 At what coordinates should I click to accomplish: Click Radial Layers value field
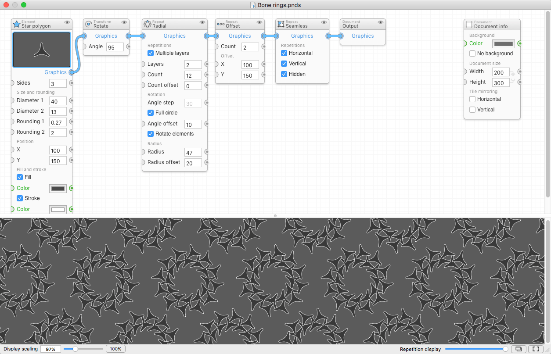point(193,65)
